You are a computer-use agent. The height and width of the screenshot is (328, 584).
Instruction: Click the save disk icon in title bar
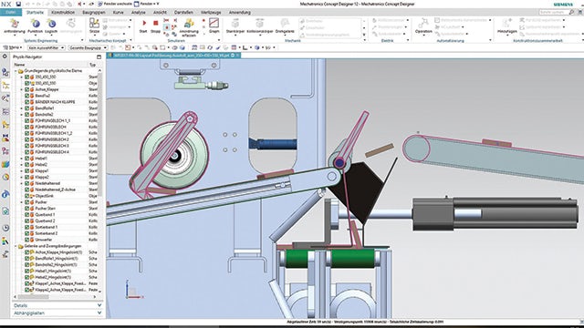pos(18,4)
